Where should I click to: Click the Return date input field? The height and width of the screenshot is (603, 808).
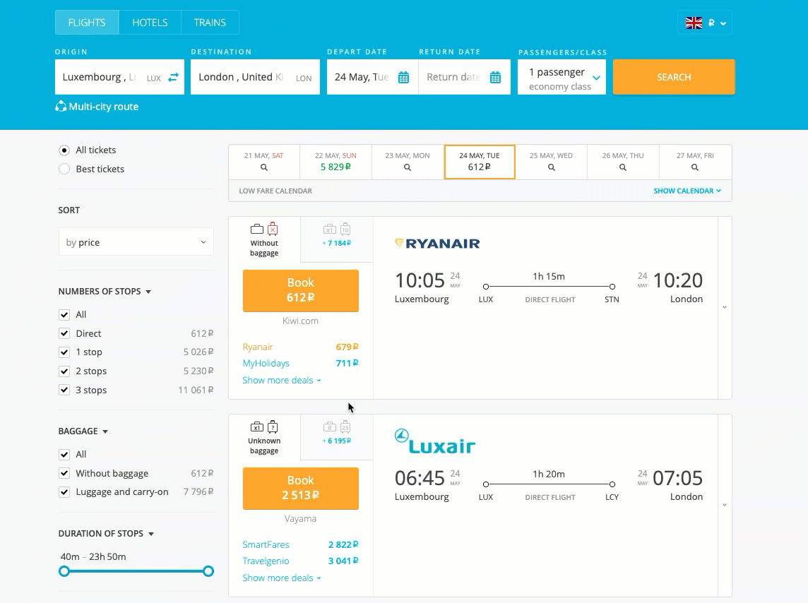click(x=464, y=77)
